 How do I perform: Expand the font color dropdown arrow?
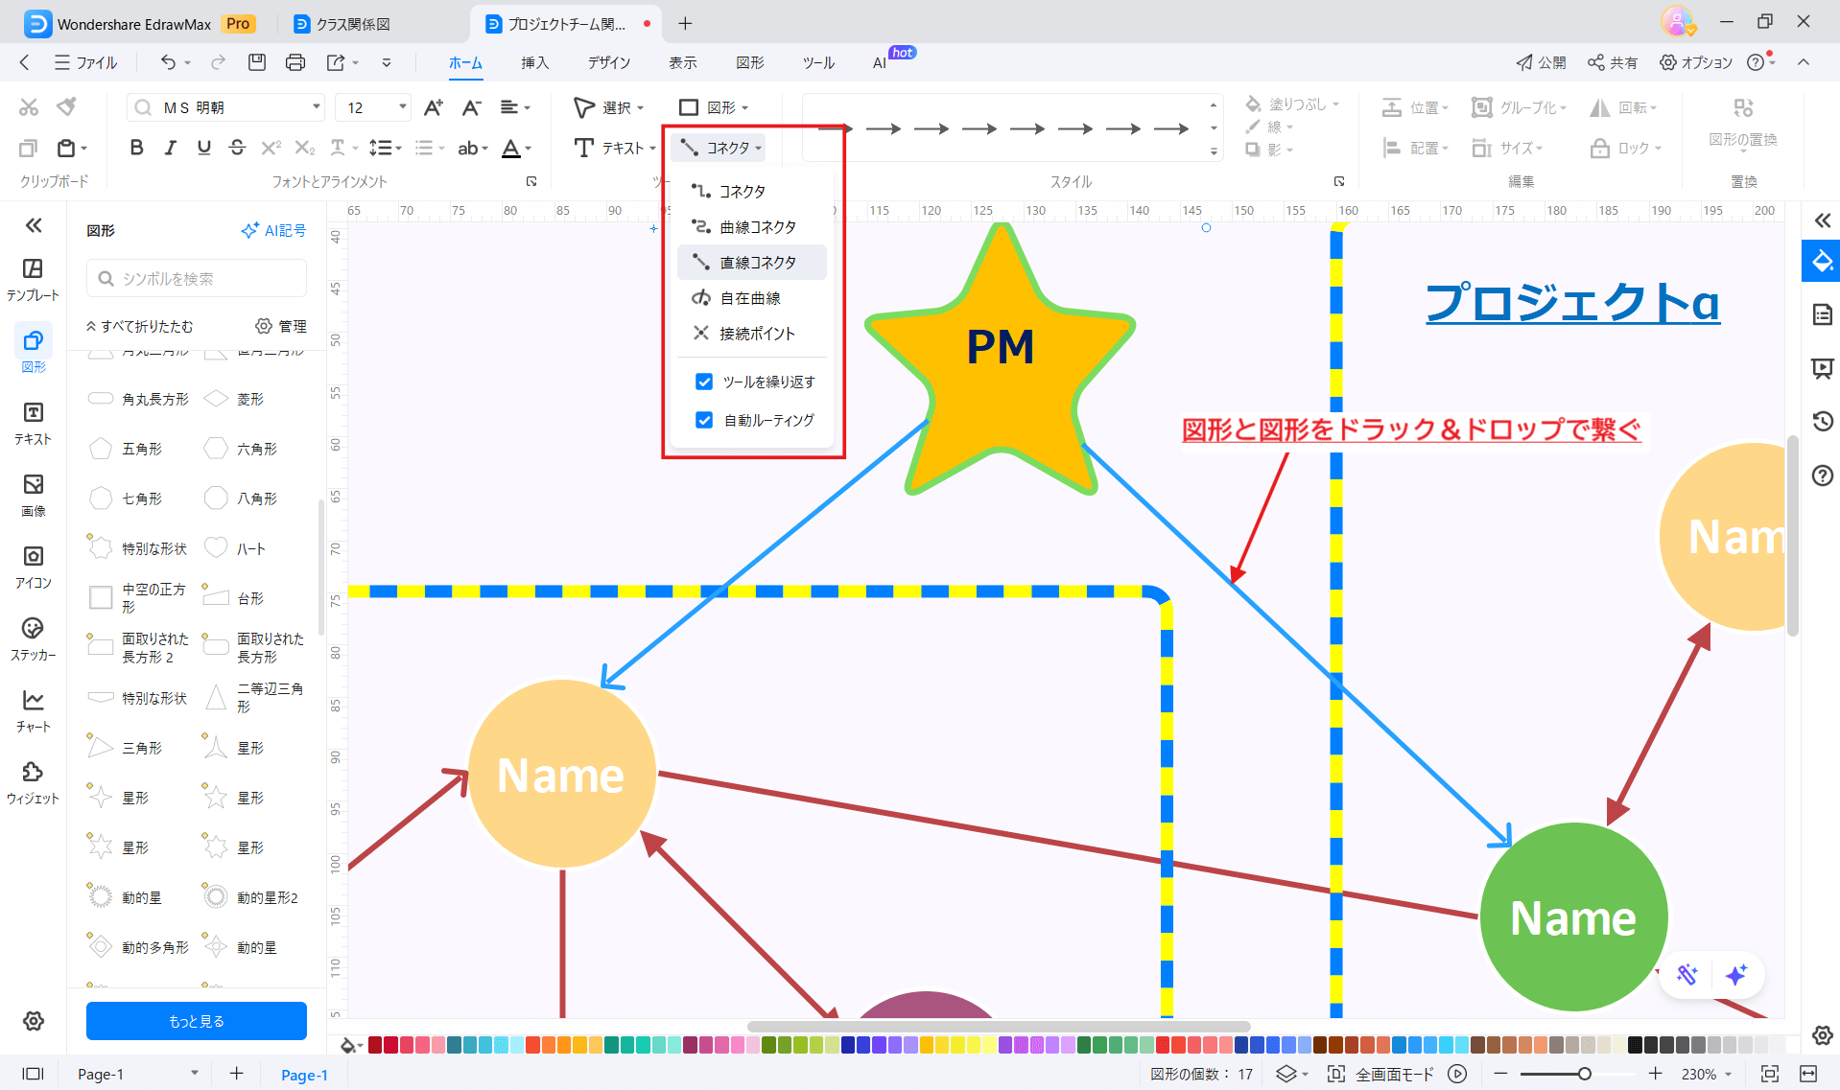[529, 149]
